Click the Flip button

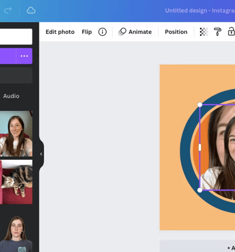point(87,32)
